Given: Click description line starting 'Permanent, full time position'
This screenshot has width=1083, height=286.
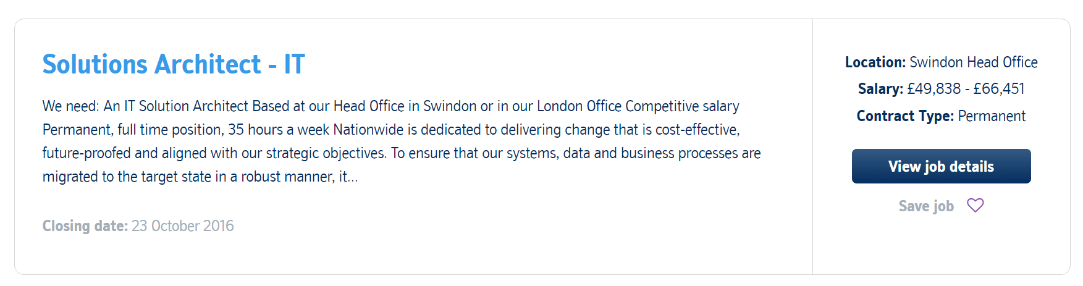Looking at the screenshot, I should point(391,130).
